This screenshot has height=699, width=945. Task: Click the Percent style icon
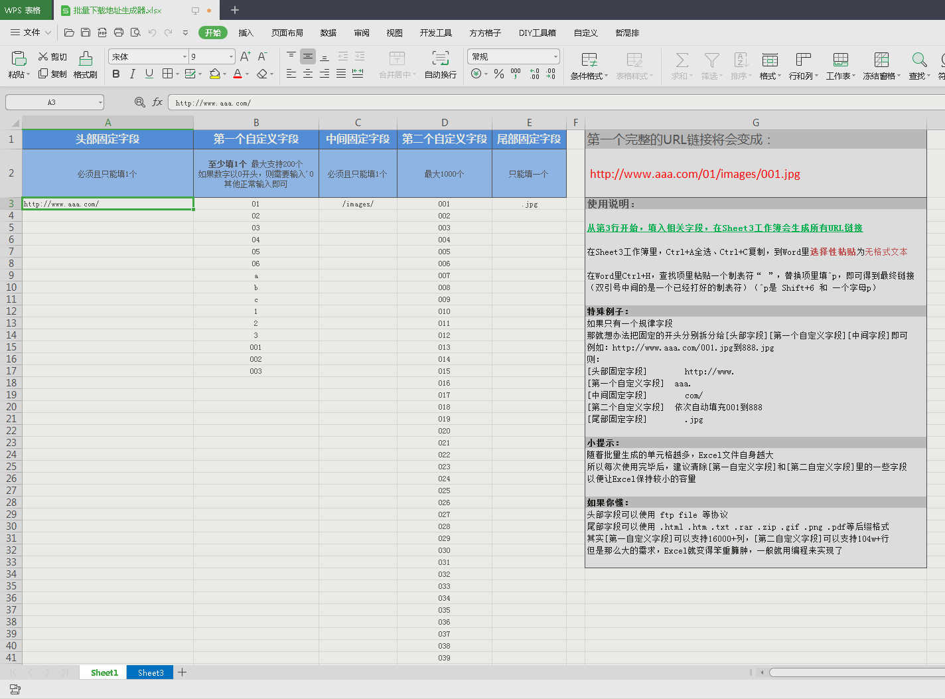pos(499,74)
